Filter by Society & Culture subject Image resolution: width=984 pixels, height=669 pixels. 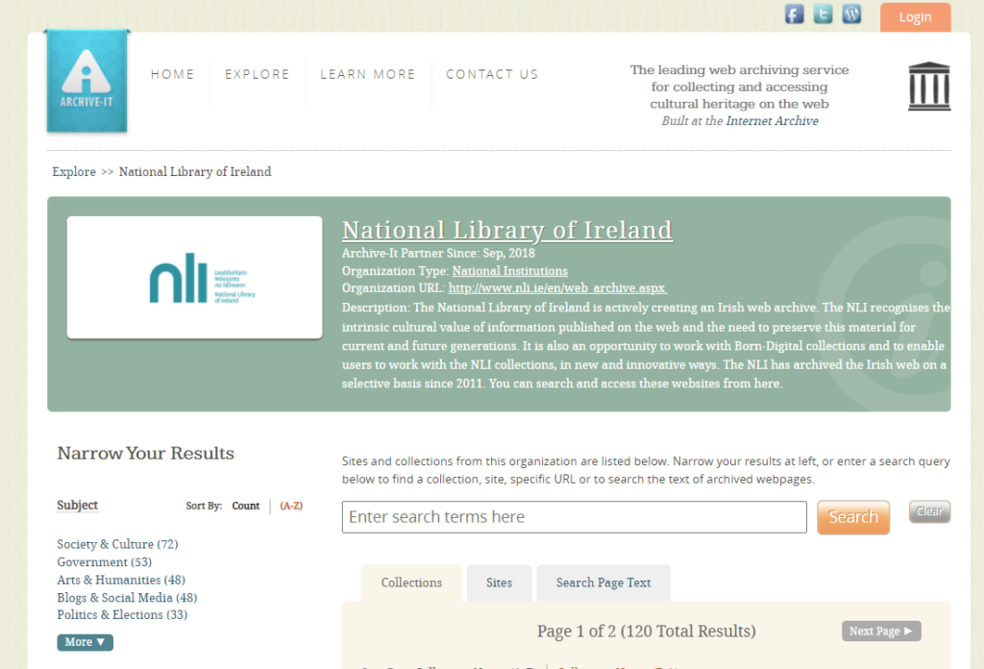coord(116,544)
